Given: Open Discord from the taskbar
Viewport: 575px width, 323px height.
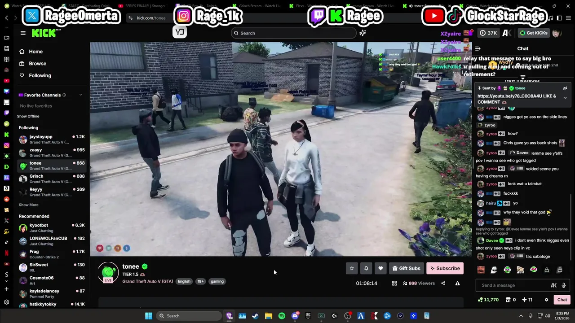Looking at the screenshot, I should 295,316.
